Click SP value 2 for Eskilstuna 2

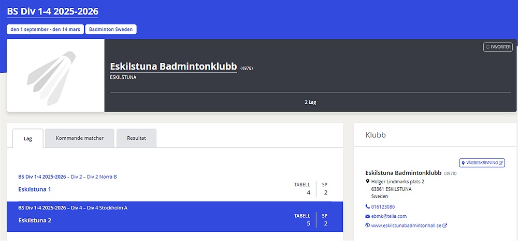coord(326,224)
